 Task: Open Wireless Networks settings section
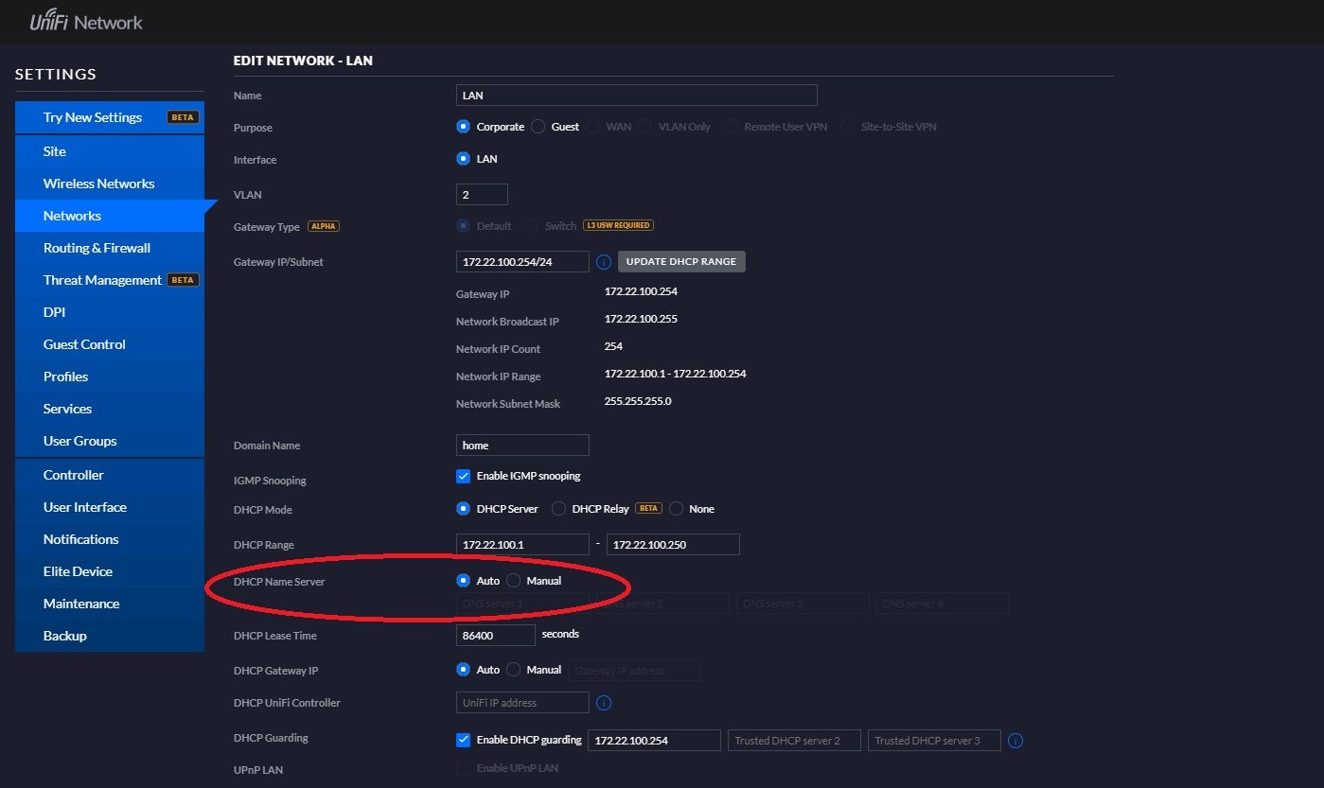pos(98,184)
